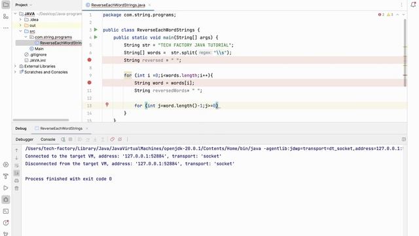Console scroll down arrow icon
The height and width of the screenshot is (236, 419).
coord(16,158)
